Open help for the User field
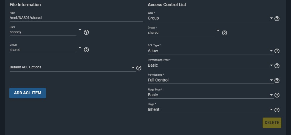291x135 pixels. (x=86, y=32)
